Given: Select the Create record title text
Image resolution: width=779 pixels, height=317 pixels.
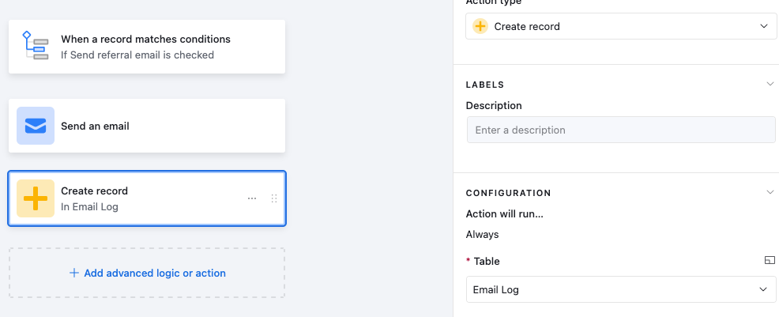Looking at the screenshot, I should pyautogui.click(x=94, y=191).
